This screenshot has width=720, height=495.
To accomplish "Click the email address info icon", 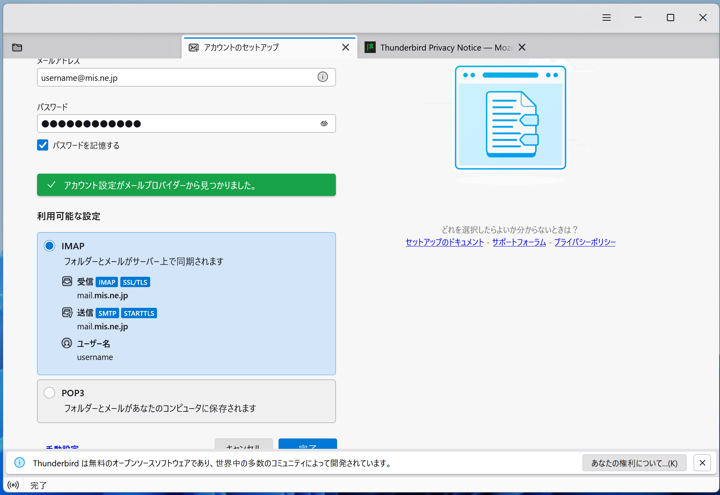I will click(322, 77).
